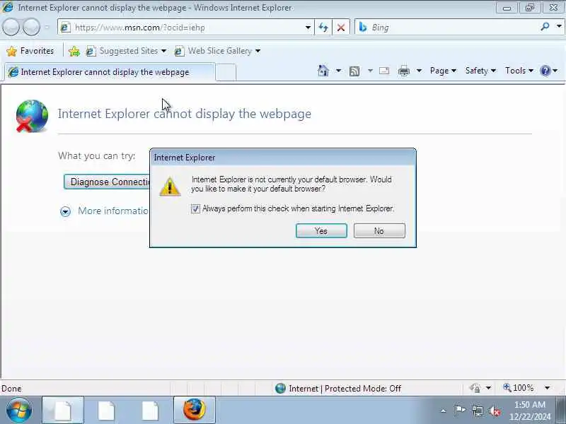This screenshot has width=566, height=424.
Task: Click 'Internet | Protected Mode: Off' status text
Action: (345, 388)
